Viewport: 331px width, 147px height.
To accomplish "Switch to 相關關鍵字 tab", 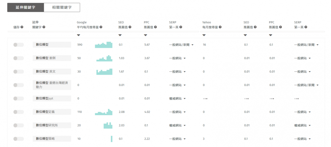I will tap(62, 7).
